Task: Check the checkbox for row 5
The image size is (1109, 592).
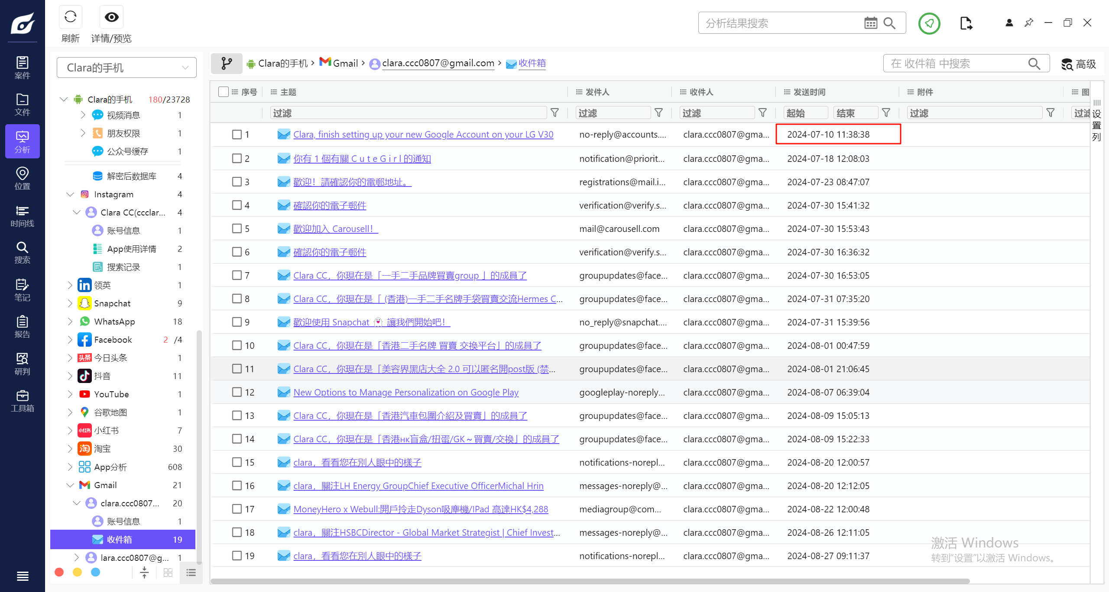Action: click(237, 228)
